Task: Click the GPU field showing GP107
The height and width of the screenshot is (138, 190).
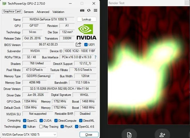Action: (34, 26)
